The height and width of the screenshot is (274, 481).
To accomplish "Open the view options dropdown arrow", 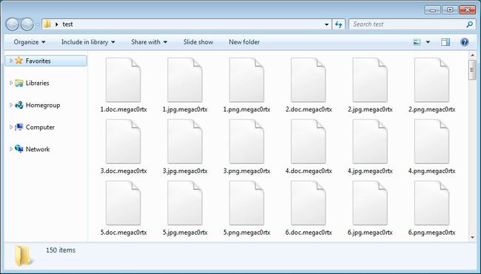I will click(x=428, y=42).
